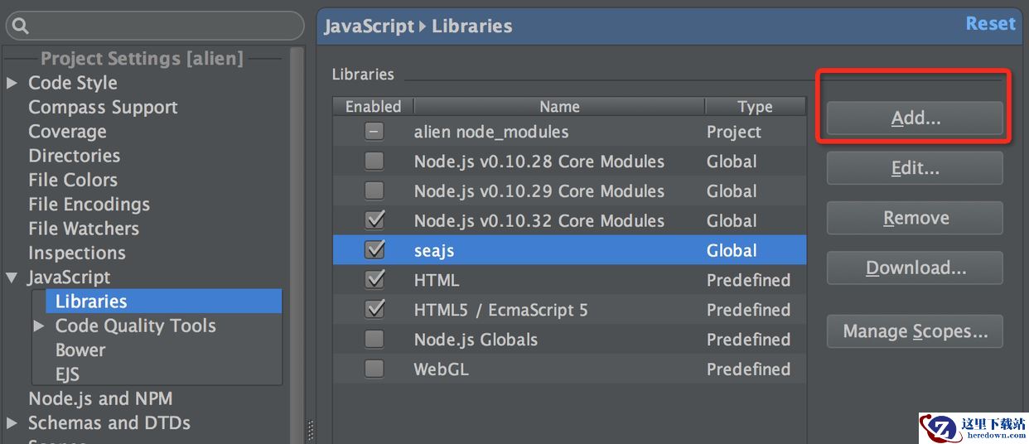Select the WebGL library name
The image size is (1029, 444).
(441, 369)
